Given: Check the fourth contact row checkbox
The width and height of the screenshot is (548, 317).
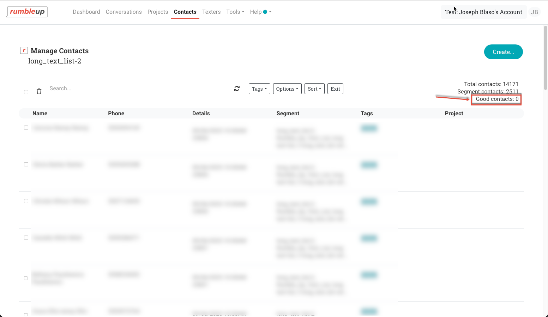Looking at the screenshot, I should pos(26,238).
